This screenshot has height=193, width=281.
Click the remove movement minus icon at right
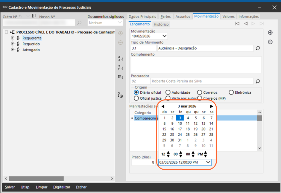[270, 42]
